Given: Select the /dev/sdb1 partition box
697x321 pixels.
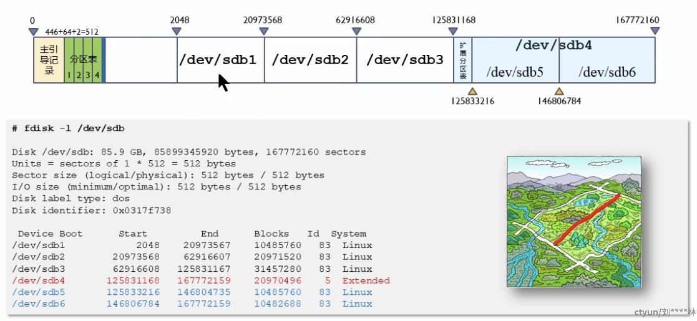Looking at the screenshot, I should 220,60.
